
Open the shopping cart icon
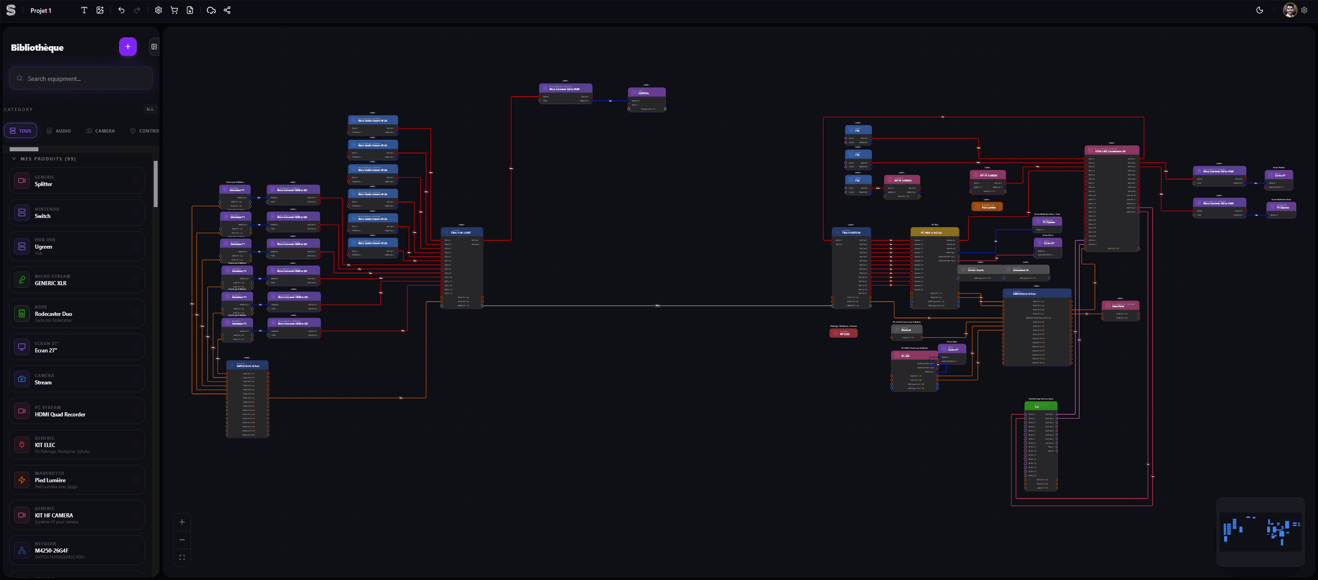tap(174, 10)
